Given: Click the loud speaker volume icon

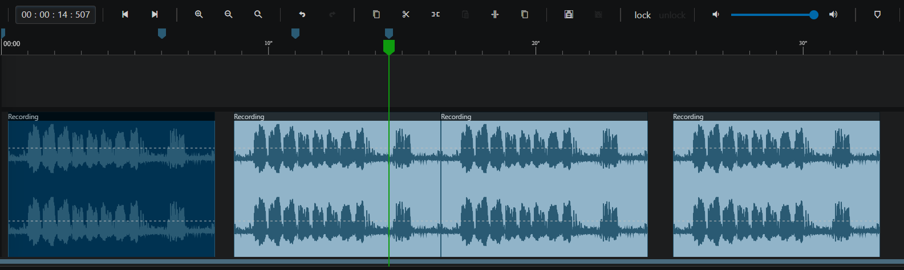Looking at the screenshot, I should pos(833,14).
